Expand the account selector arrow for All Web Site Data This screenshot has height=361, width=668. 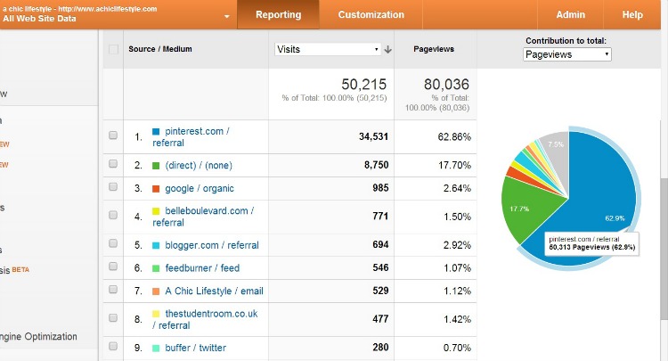[x=226, y=16]
